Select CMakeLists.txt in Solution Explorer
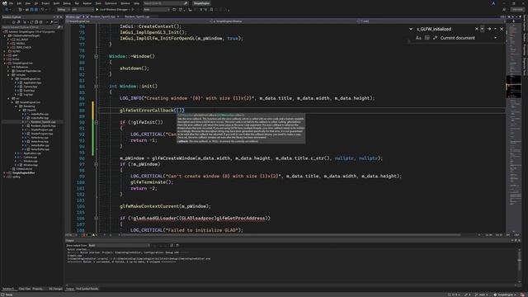 (x=24, y=169)
